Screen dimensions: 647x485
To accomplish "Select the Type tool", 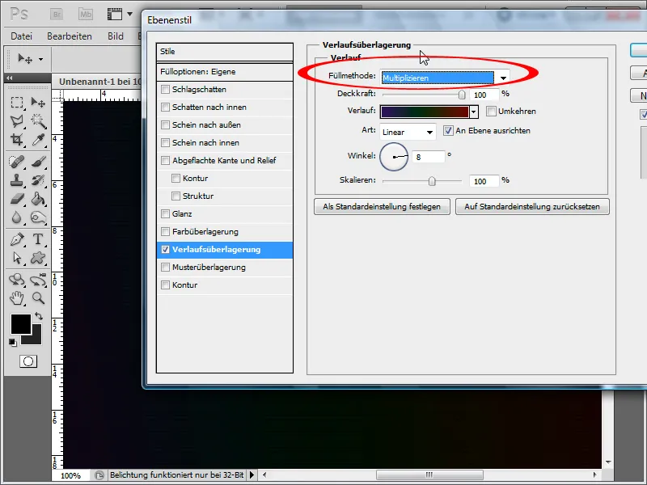I will 38,239.
